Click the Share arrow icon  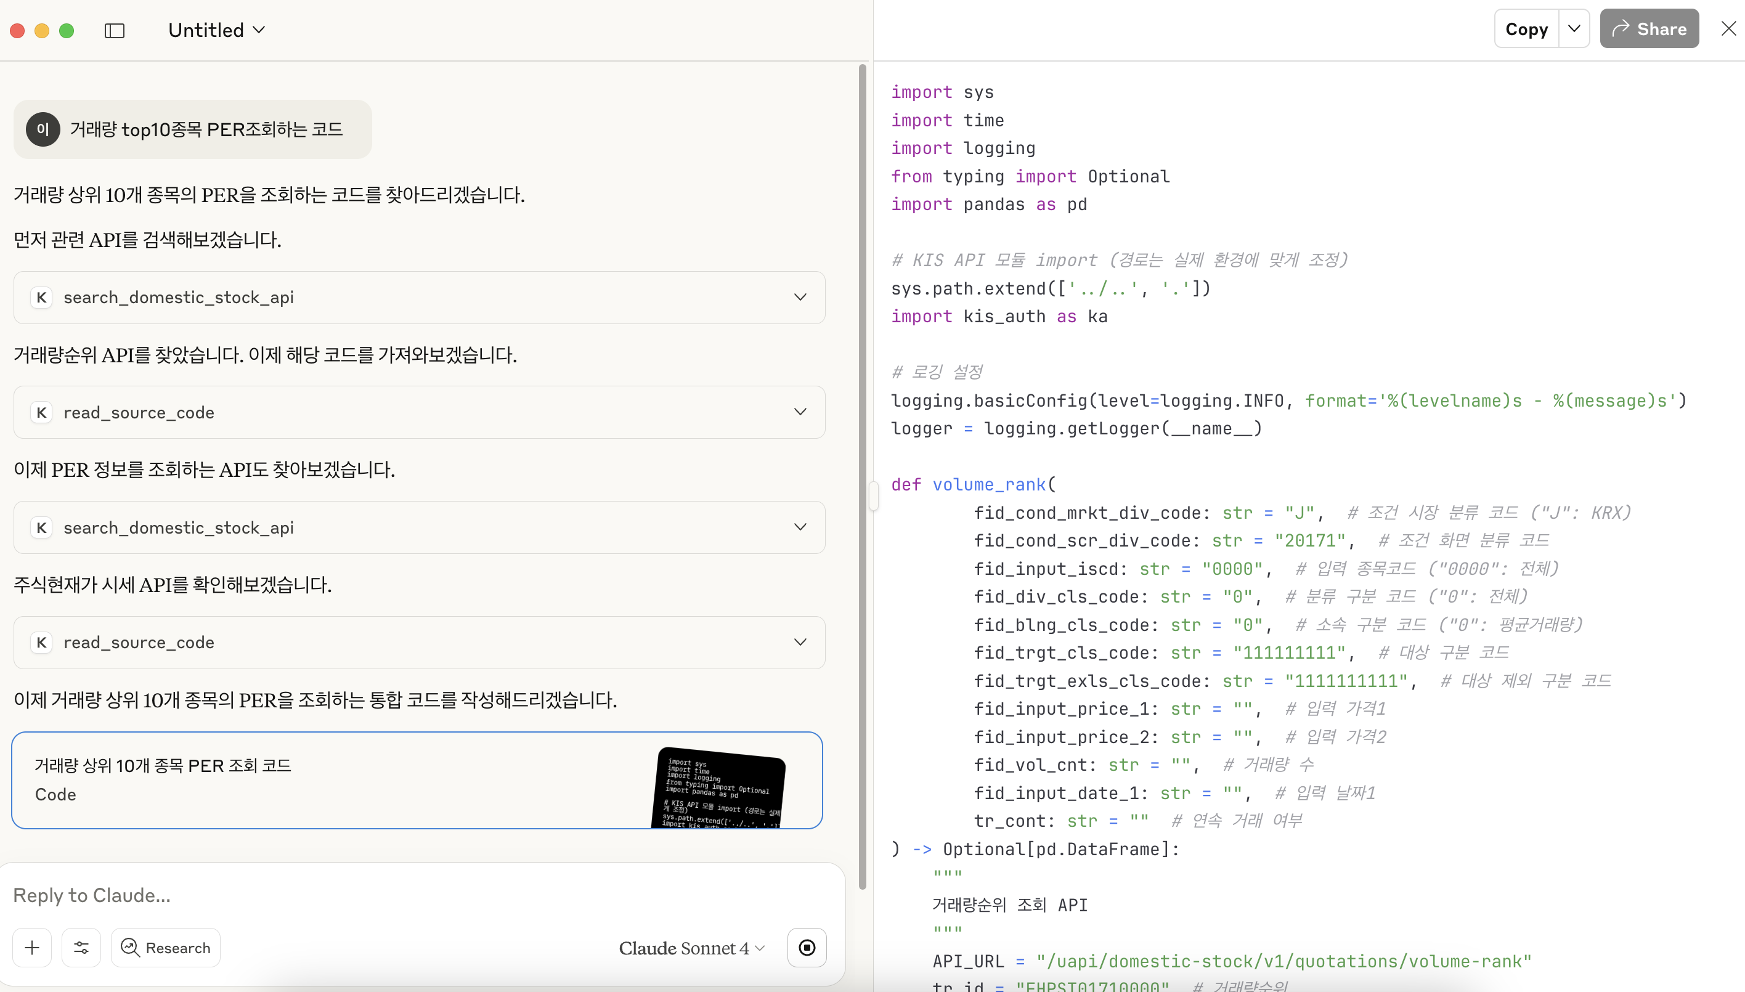[1621, 28]
